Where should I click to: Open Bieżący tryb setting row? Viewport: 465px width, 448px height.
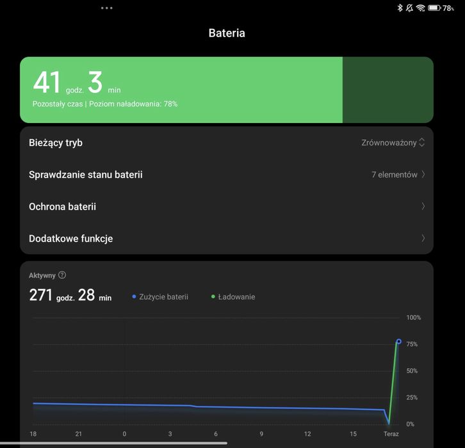(227, 143)
